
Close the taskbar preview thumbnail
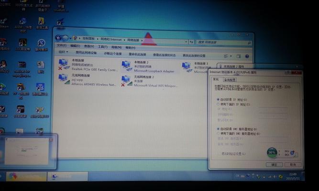click(51, 140)
